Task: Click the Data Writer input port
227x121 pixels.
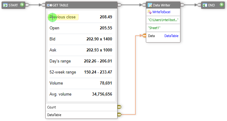Action: point(144,5)
